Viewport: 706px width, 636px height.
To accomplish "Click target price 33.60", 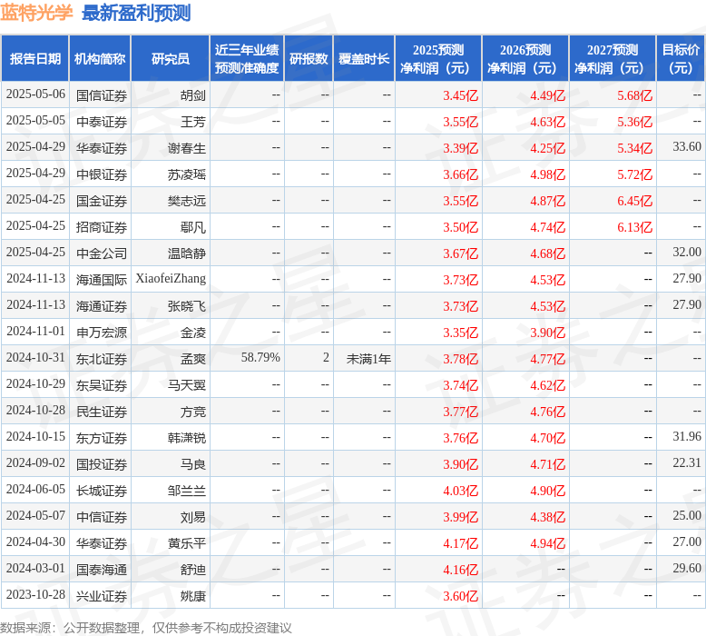I will (x=687, y=146).
